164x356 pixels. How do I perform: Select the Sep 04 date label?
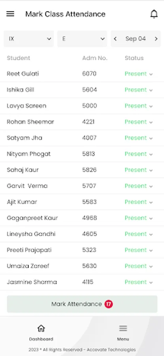point(136,39)
